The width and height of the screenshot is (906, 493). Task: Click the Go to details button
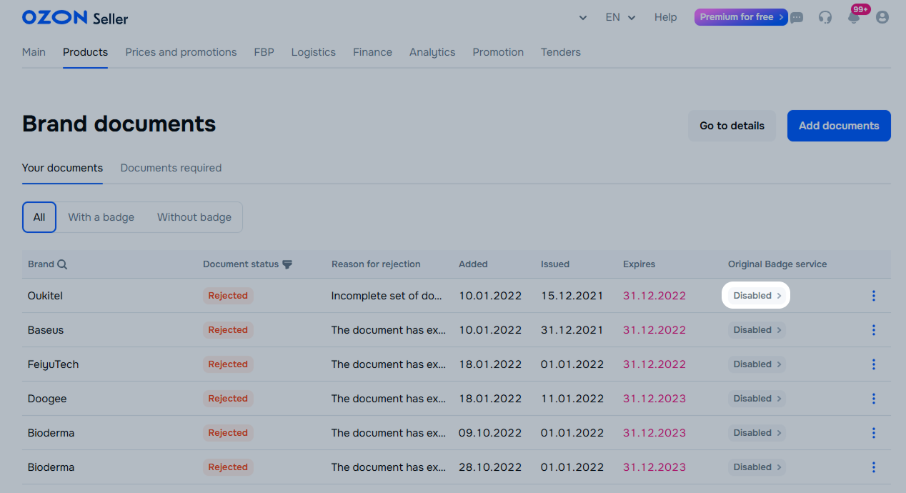(732, 126)
